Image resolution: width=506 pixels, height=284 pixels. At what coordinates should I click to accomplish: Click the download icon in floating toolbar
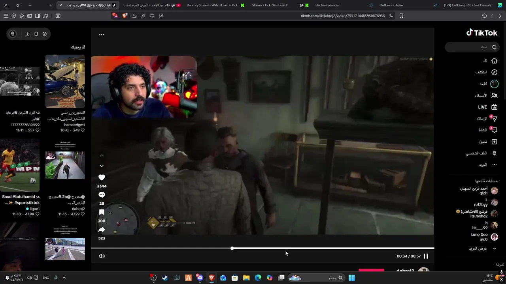click(x=28, y=34)
